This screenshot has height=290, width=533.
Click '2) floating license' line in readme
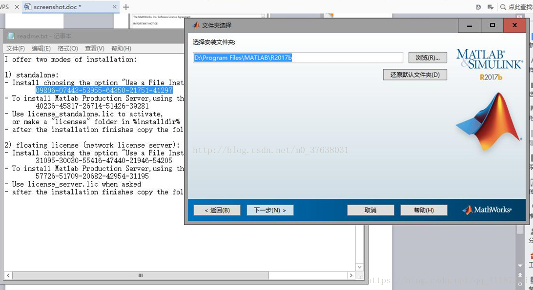(x=92, y=145)
